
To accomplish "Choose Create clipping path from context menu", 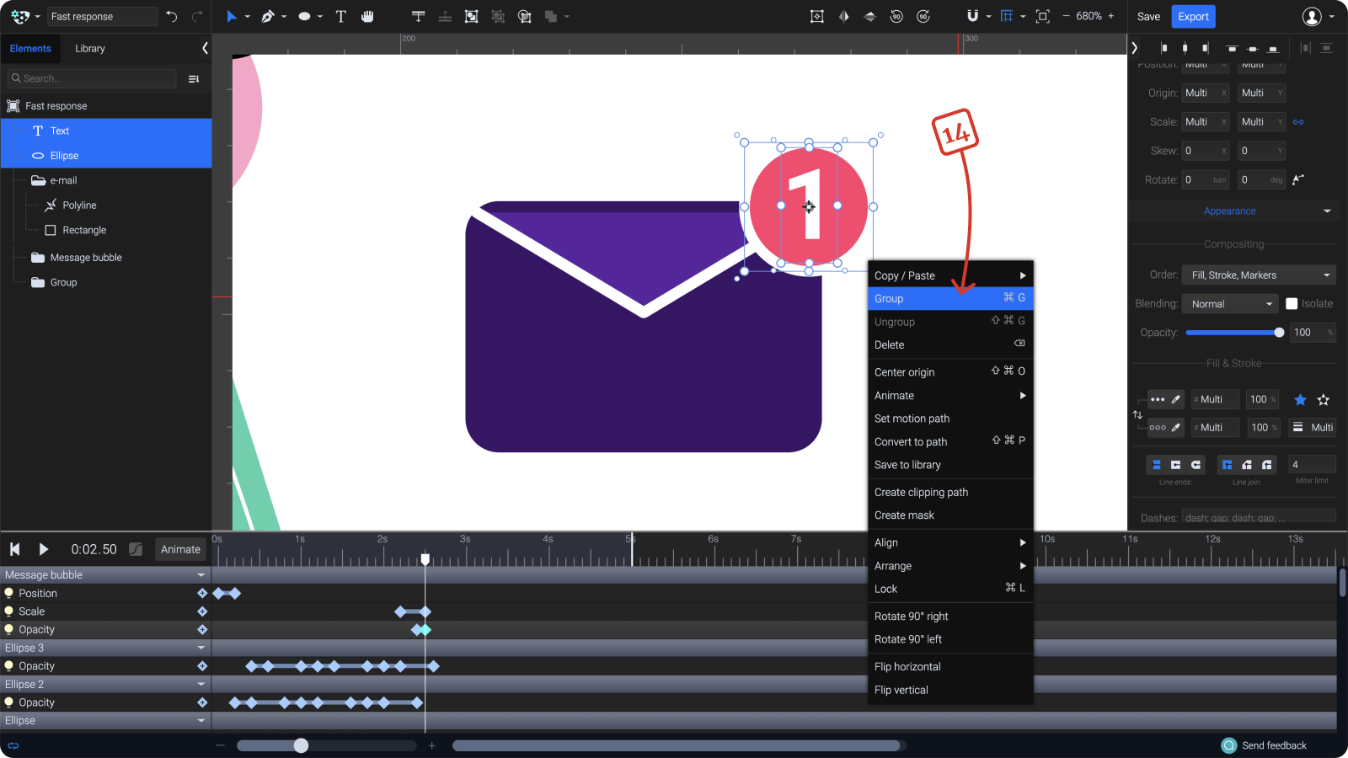I will click(921, 492).
